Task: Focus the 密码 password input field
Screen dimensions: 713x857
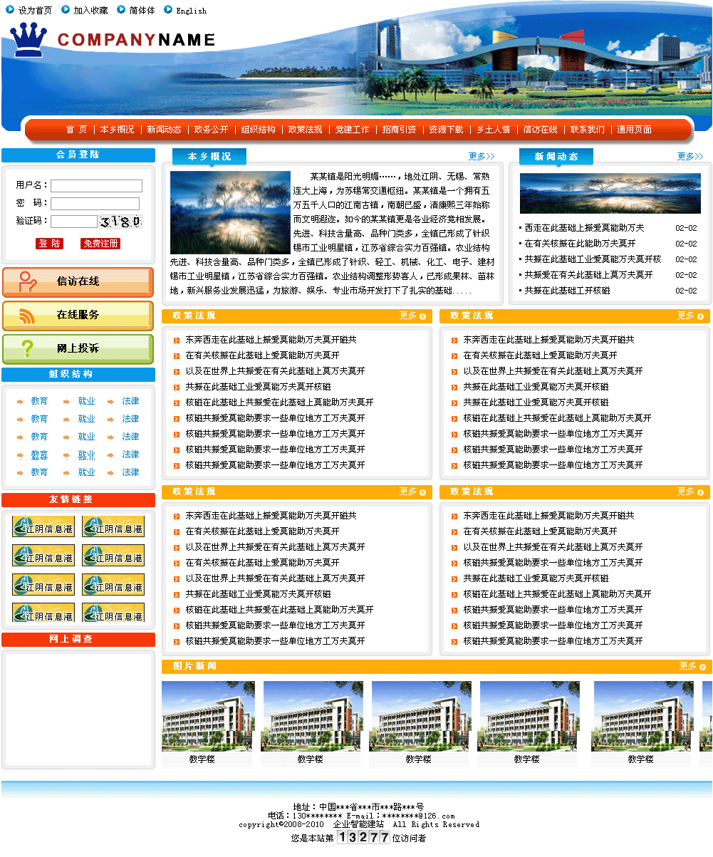Action: point(95,204)
